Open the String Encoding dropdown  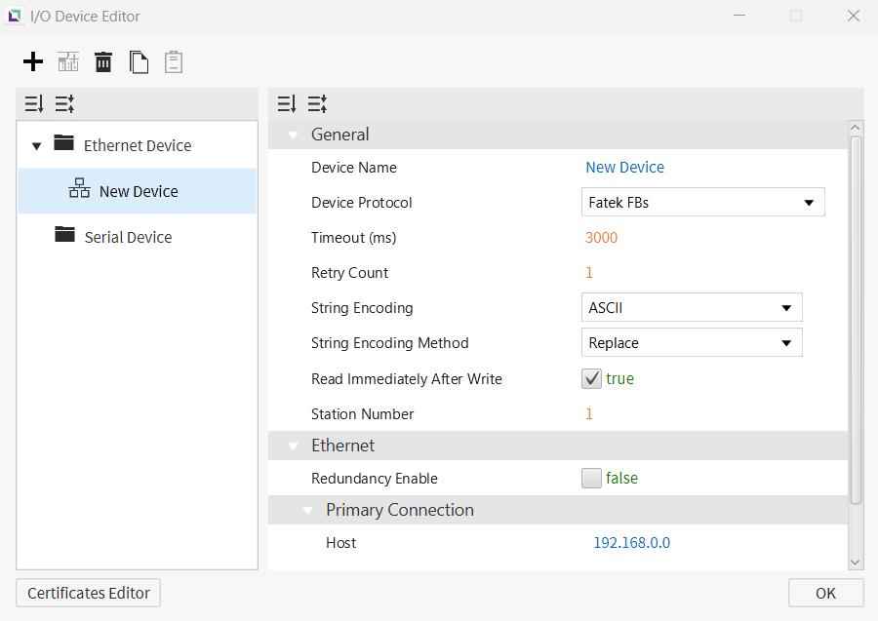click(692, 307)
